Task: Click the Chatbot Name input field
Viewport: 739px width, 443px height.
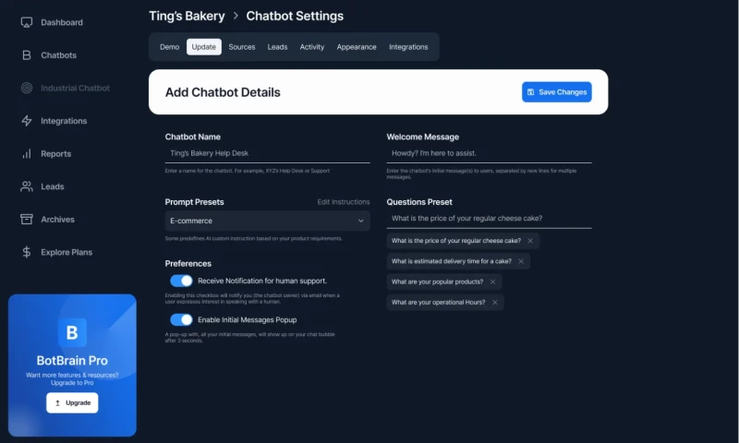Action: pos(267,153)
